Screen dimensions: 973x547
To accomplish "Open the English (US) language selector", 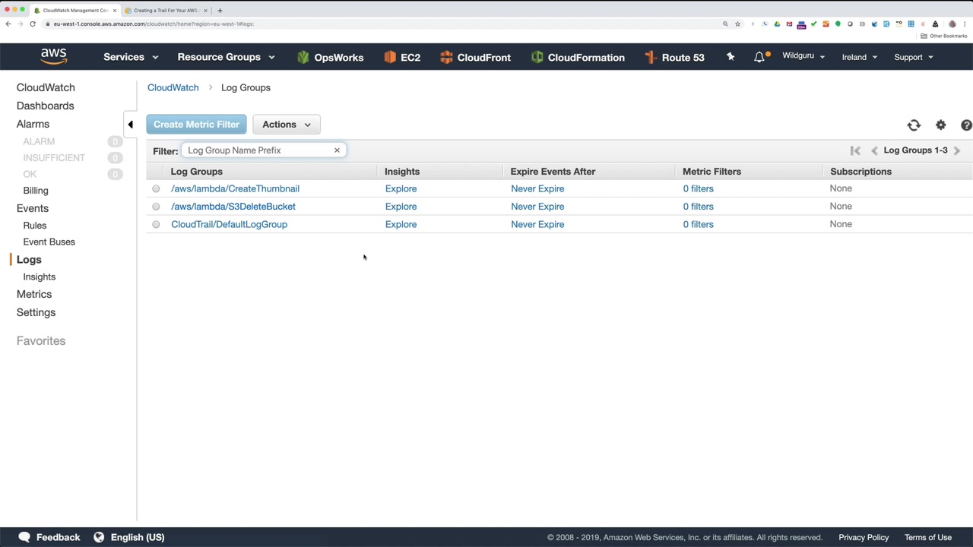I will tap(138, 537).
